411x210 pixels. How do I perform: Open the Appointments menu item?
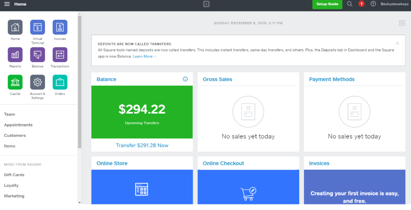[18, 125]
